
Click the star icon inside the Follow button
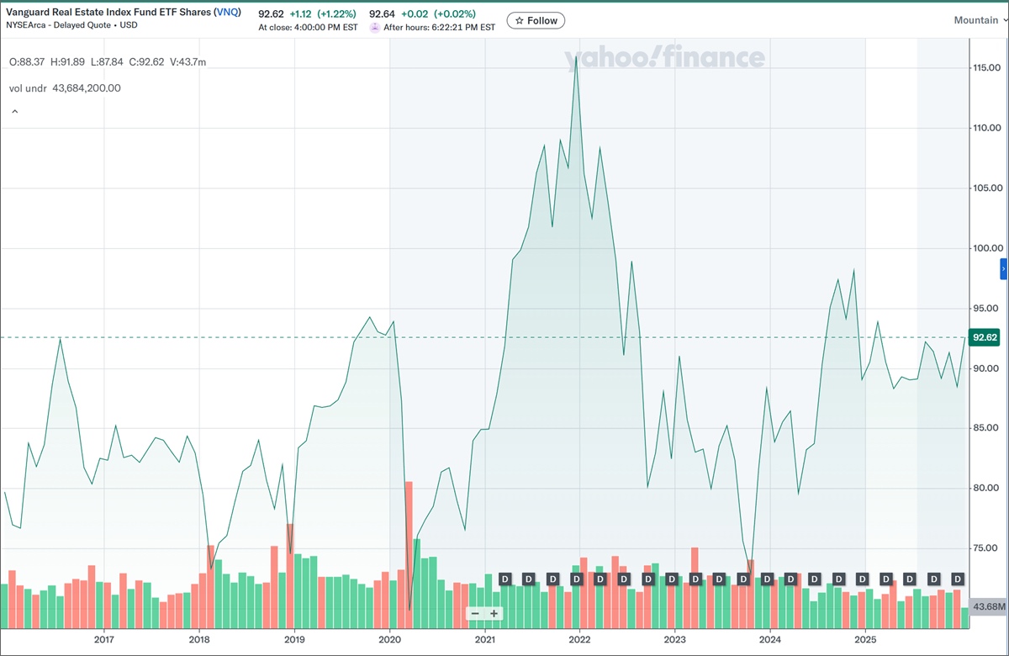click(x=520, y=20)
